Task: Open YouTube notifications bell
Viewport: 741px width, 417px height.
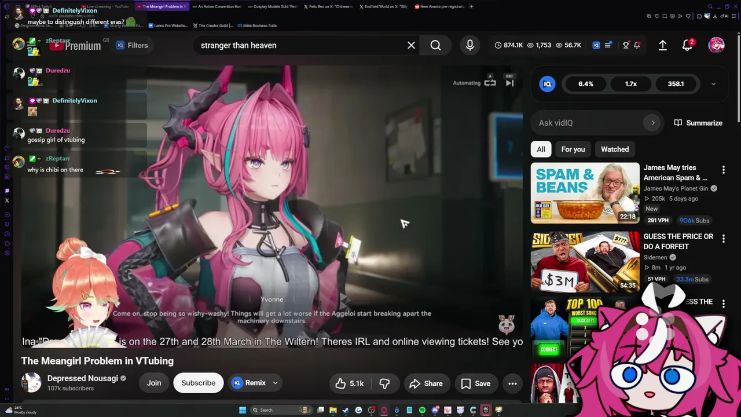Action: (x=687, y=45)
